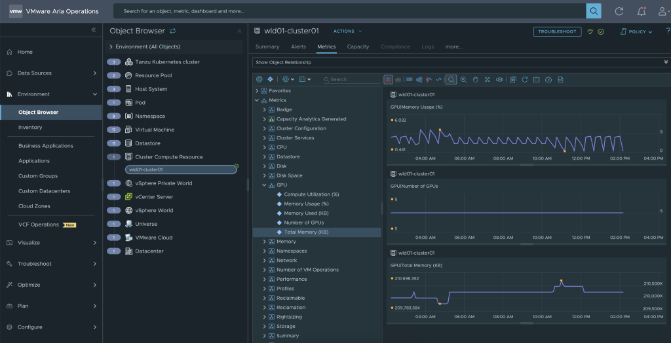This screenshot has height=343, width=671.
Task: Click the close-all-charts X icon
Action: (512, 79)
